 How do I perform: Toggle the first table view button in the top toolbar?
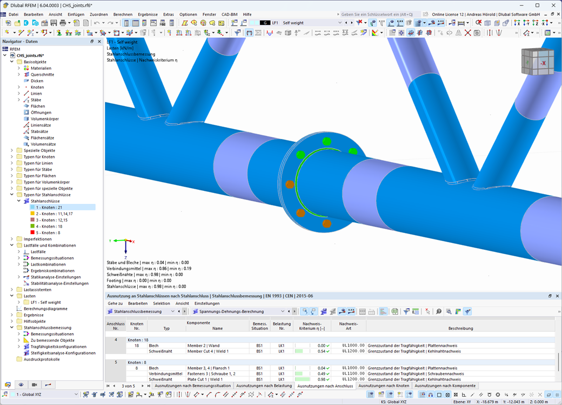126,23
